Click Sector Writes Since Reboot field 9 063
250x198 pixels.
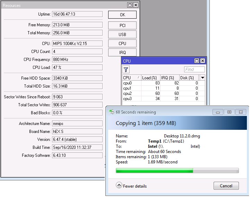click(x=77, y=97)
